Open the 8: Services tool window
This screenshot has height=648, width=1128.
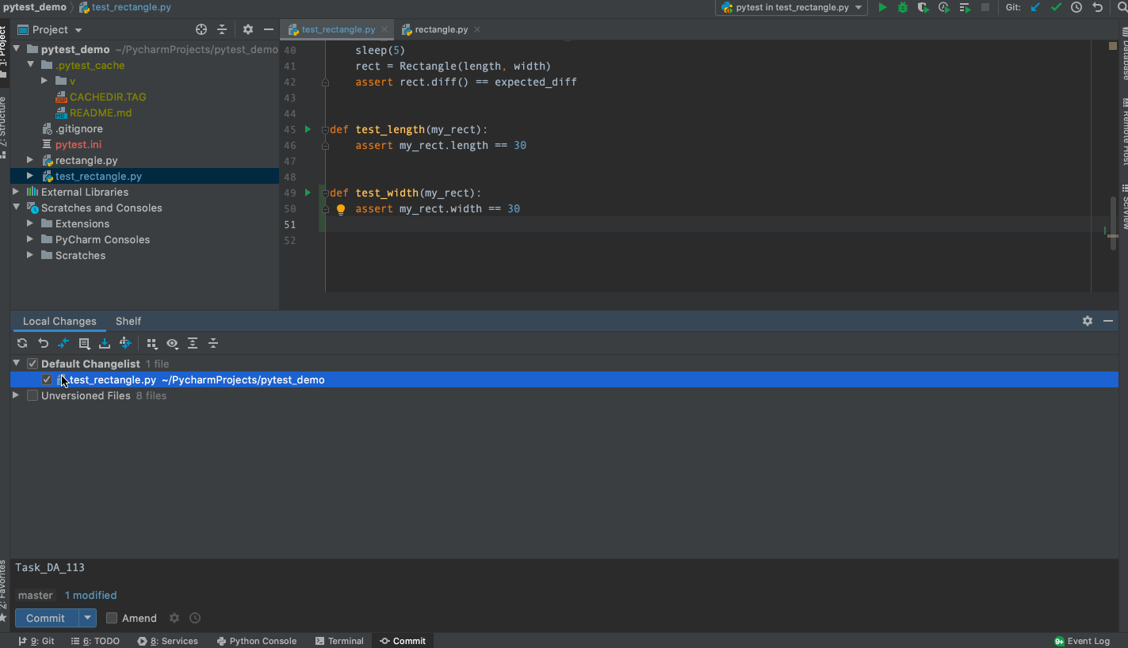pyautogui.click(x=167, y=641)
